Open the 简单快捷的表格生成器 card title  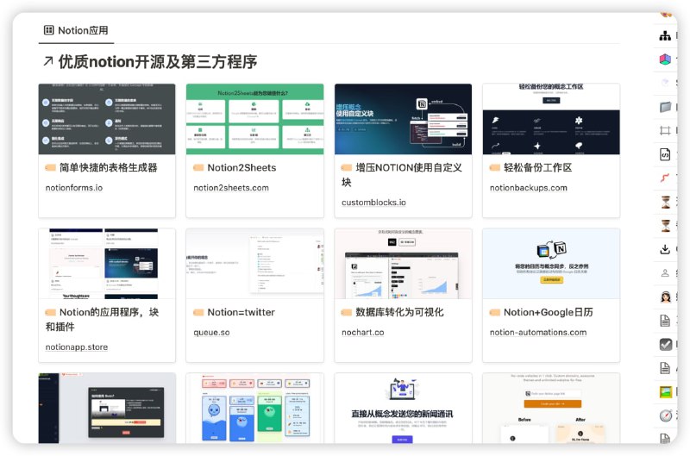(x=109, y=167)
